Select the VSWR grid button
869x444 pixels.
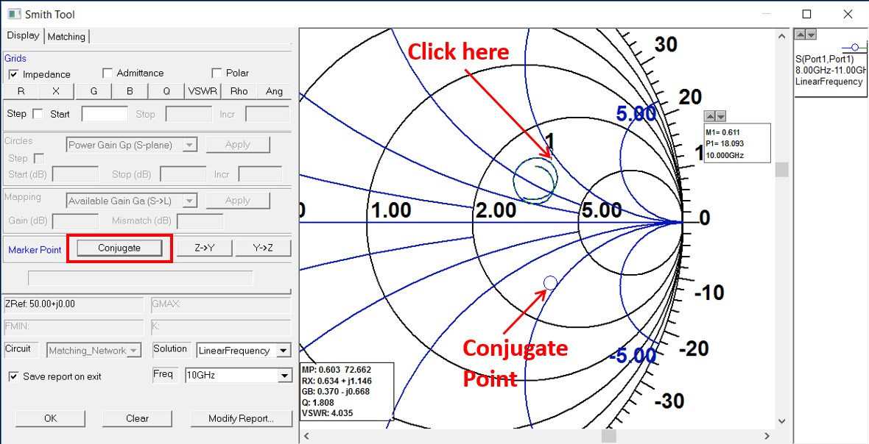tap(203, 91)
